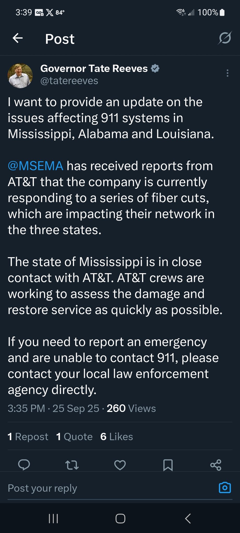Tap the repost arrows icon

click(72, 465)
